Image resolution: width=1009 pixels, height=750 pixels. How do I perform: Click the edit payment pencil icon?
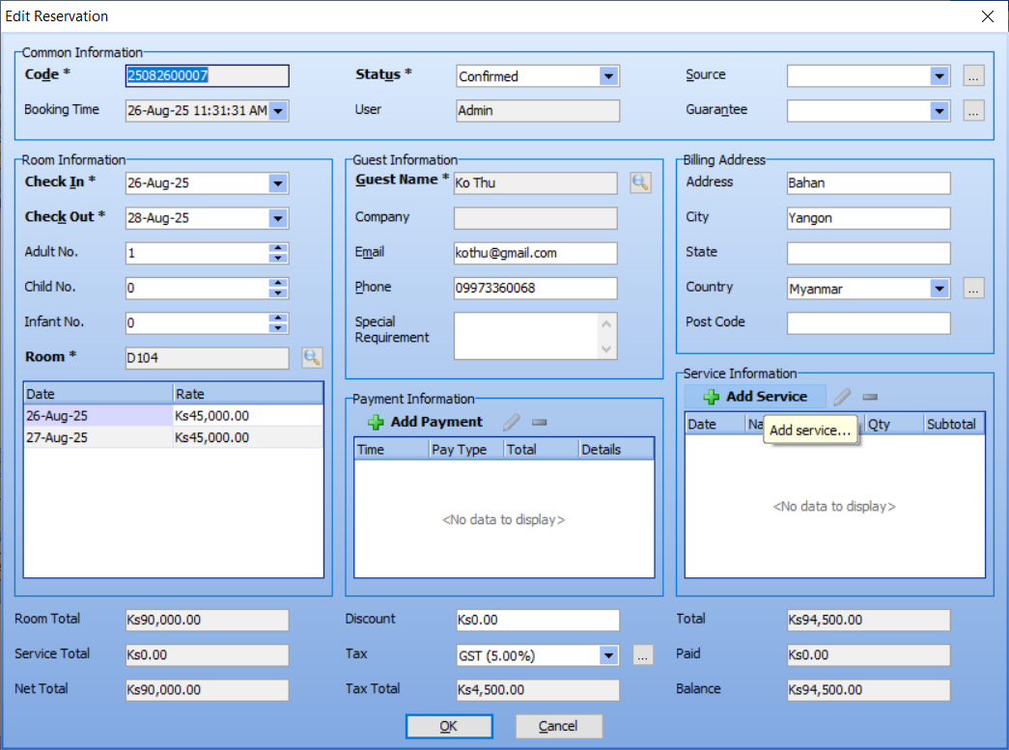(512, 422)
